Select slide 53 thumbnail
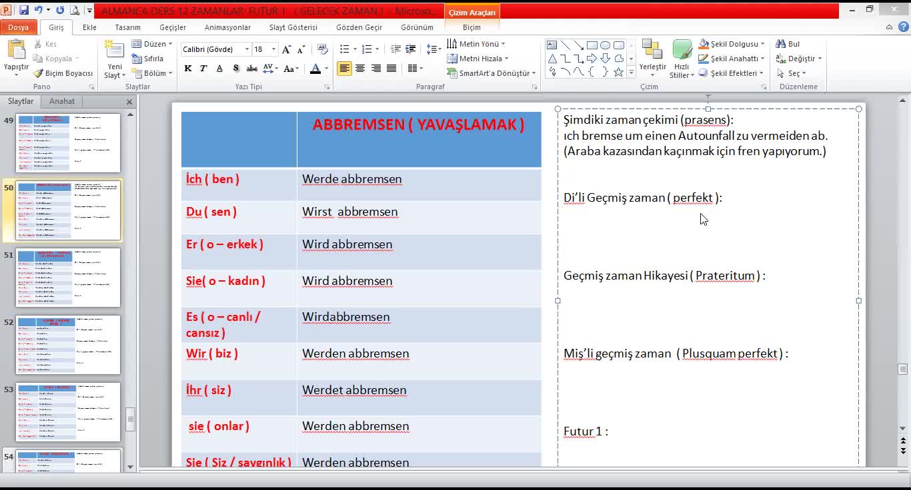This screenshot has height=490, width=911. click(68, 411)
